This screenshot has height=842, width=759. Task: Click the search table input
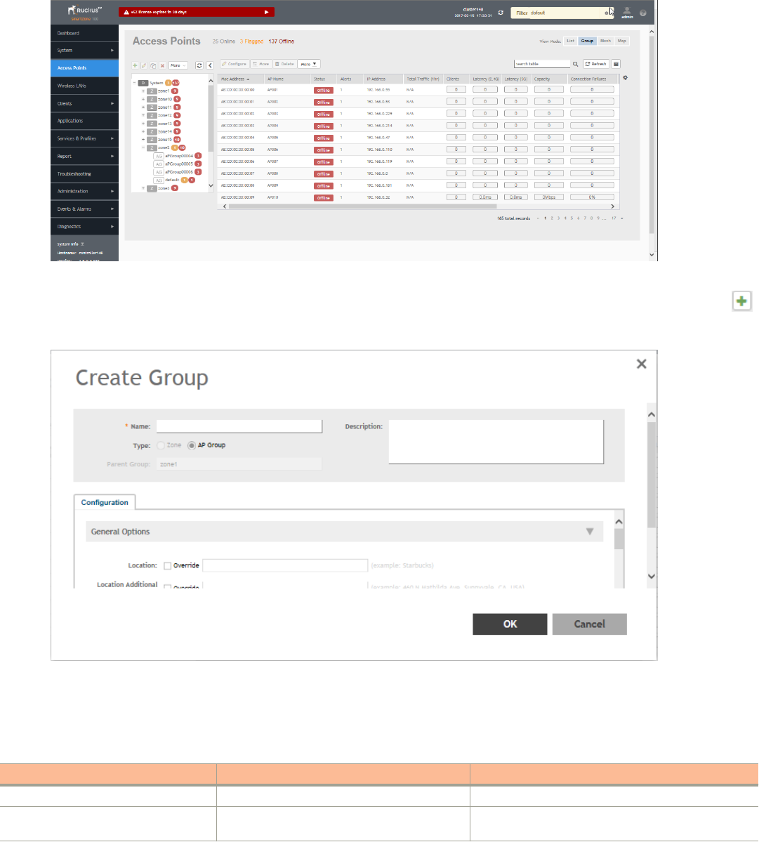tap(541, 64)
